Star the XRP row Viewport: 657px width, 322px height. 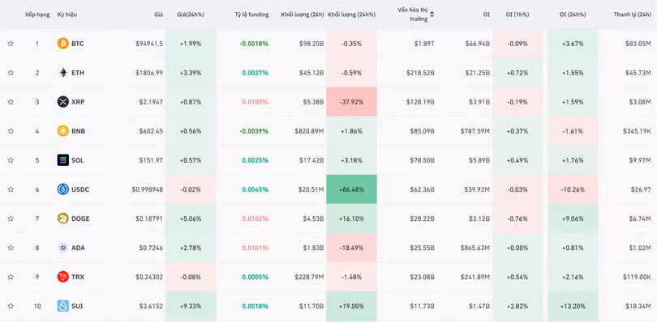click(x=11, y=102)
